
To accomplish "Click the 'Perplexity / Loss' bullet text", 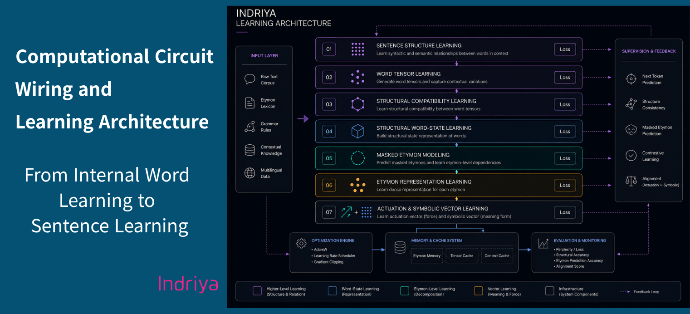I will pyautogui.click(x=570, y=249).
